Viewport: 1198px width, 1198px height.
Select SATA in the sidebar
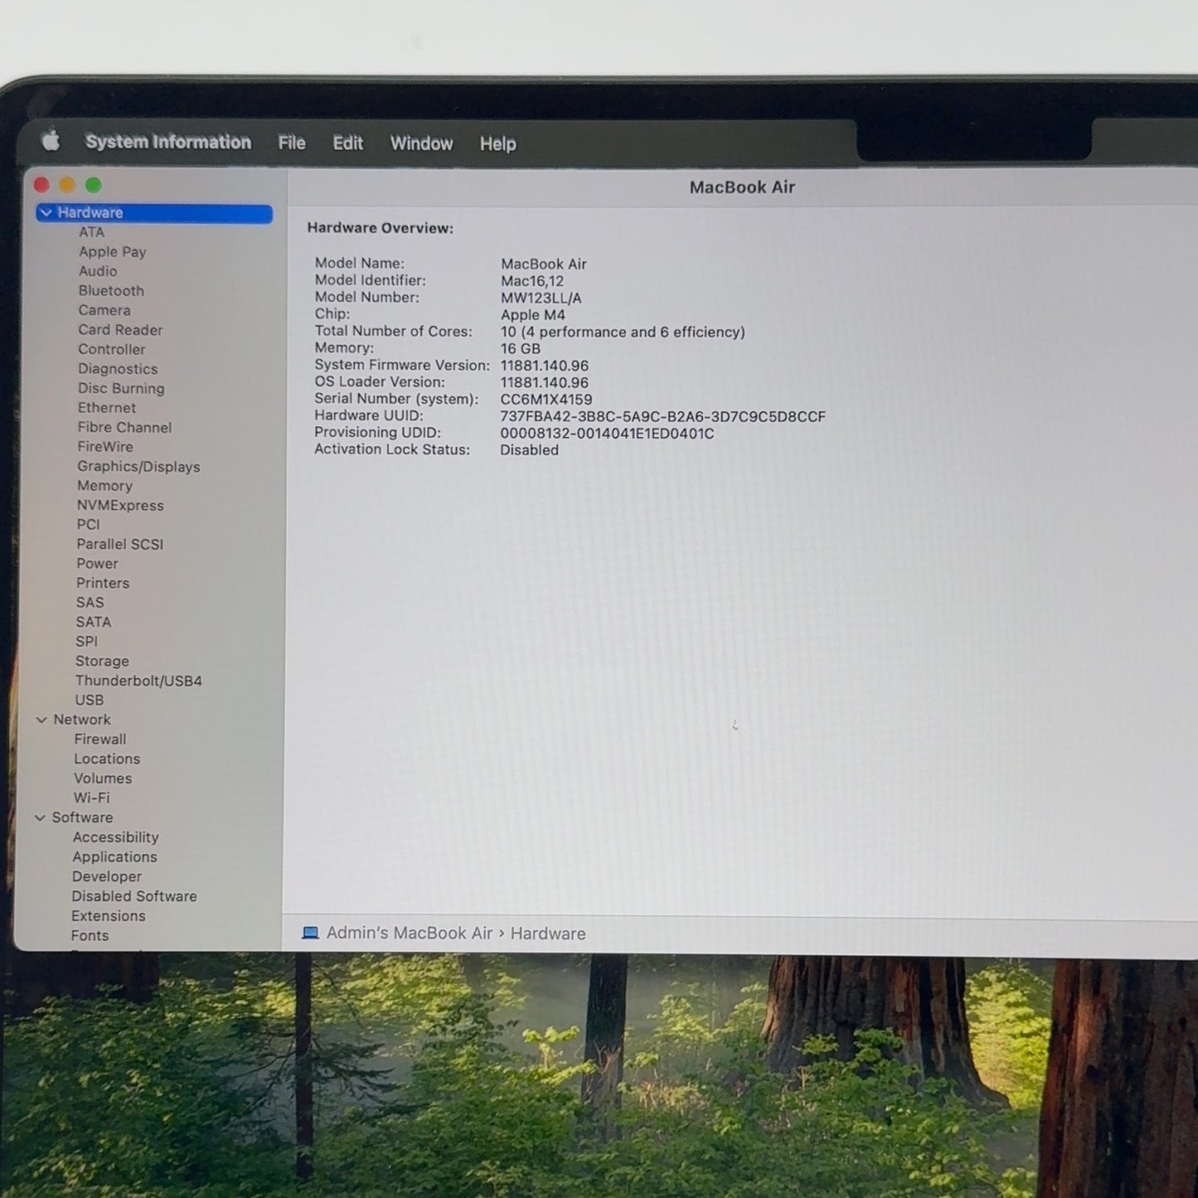94,623
